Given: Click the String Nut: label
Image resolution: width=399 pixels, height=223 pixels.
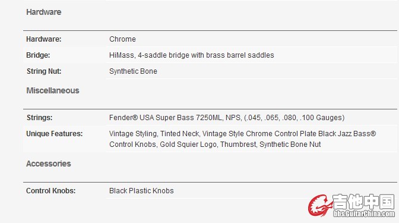Looking at the screenshot, I should [x=44, y=71].
